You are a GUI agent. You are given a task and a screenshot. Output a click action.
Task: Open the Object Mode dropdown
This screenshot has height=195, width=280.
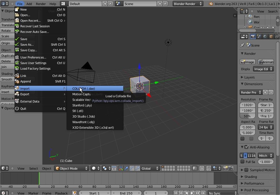point(72,168)
